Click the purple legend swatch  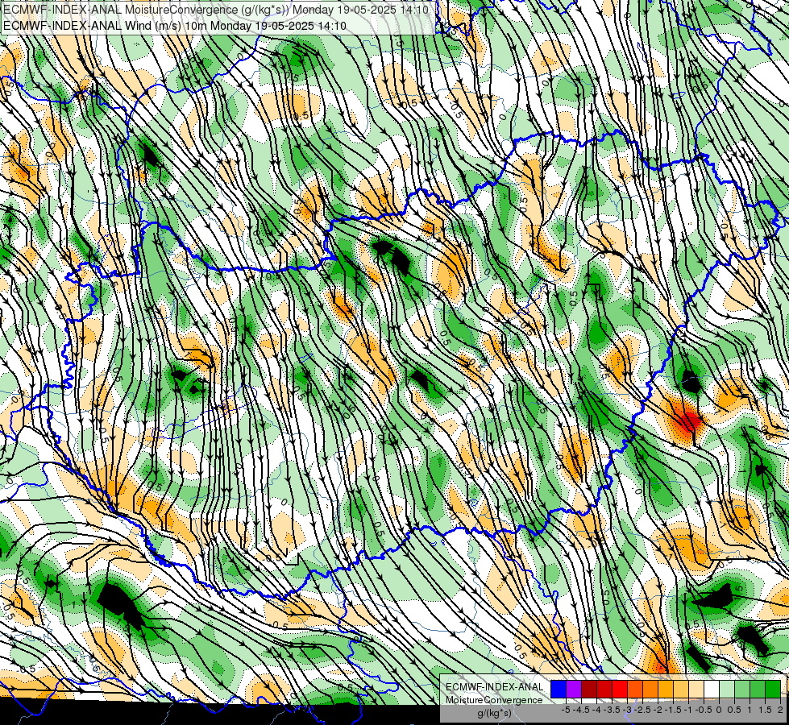[574, 689]
